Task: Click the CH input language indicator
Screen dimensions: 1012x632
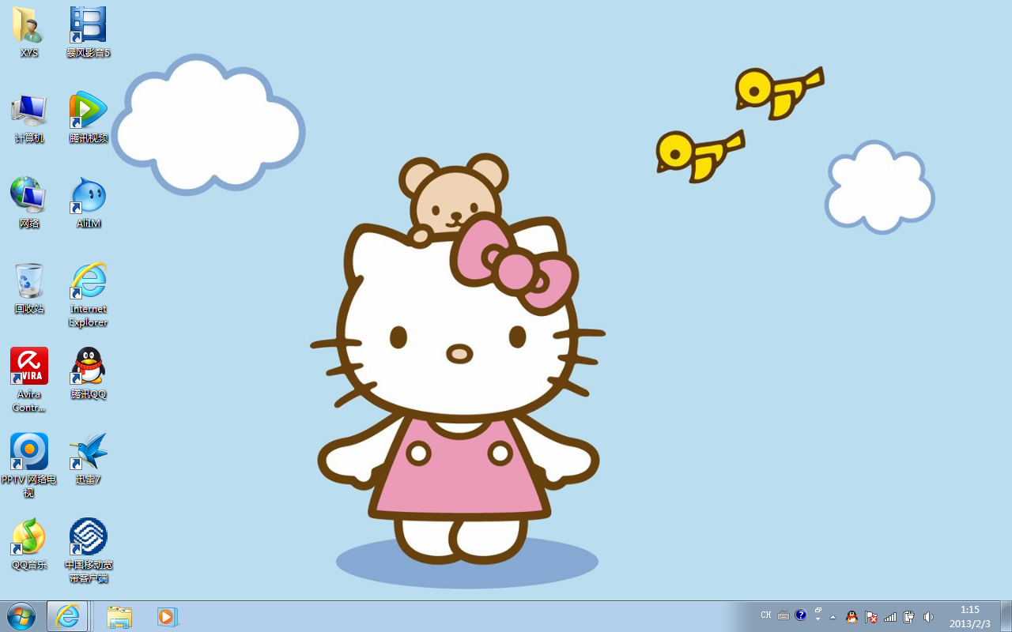Action: click(766, 615)
